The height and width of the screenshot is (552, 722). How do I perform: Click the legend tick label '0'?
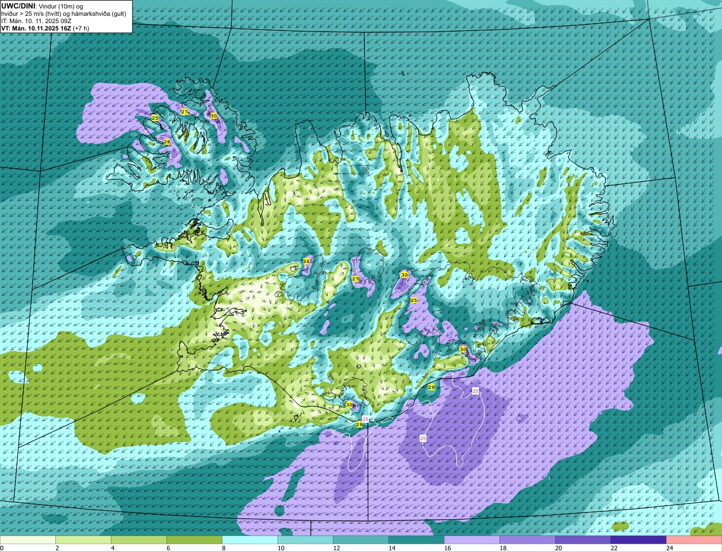[x=2, y=548]
